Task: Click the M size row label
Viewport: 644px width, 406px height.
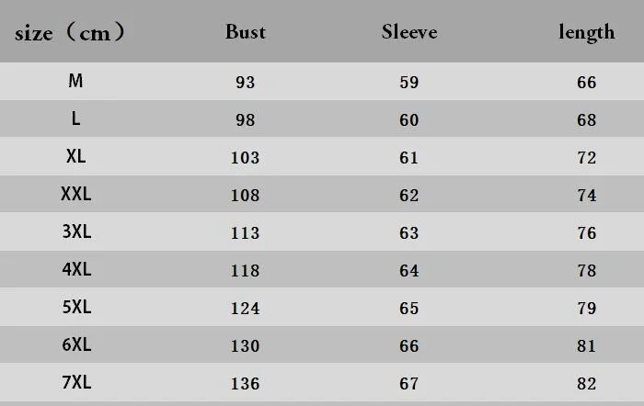Action: pos(75,81)
